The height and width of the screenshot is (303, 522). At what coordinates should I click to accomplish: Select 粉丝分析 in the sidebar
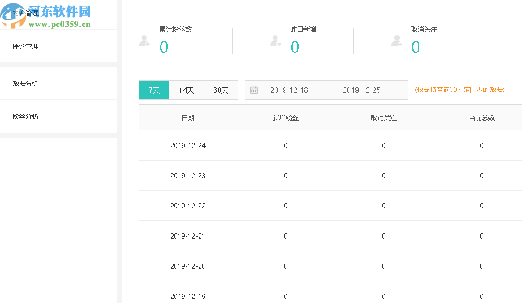pyautogui.click(x=26, y=116)
